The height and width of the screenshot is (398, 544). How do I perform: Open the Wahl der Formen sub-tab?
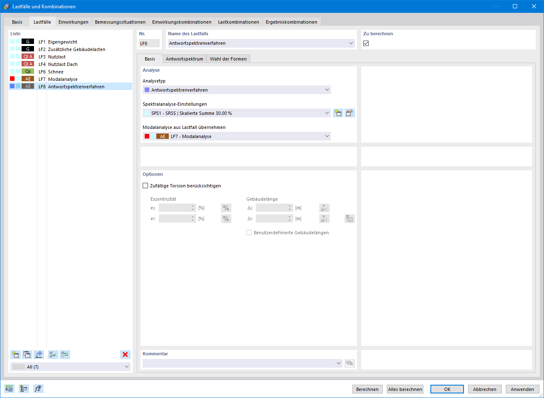(228, 59)
